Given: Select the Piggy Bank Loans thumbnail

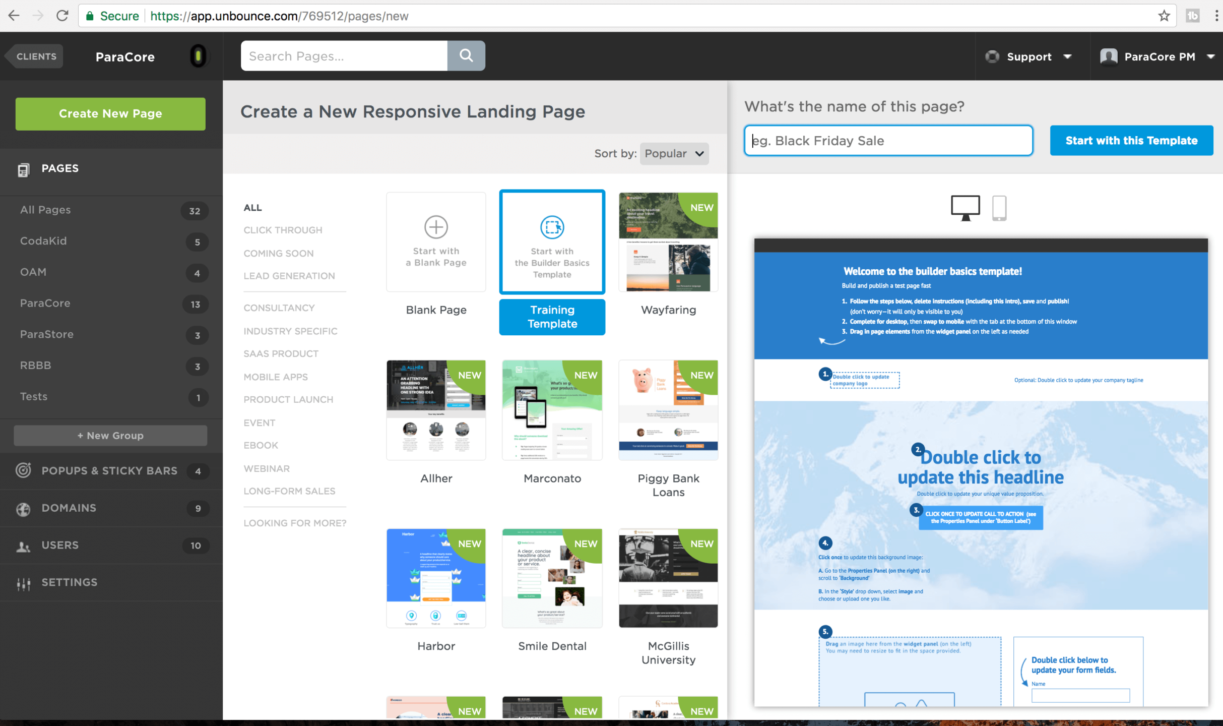Looking at the screenshot, I should pos(668,409).
